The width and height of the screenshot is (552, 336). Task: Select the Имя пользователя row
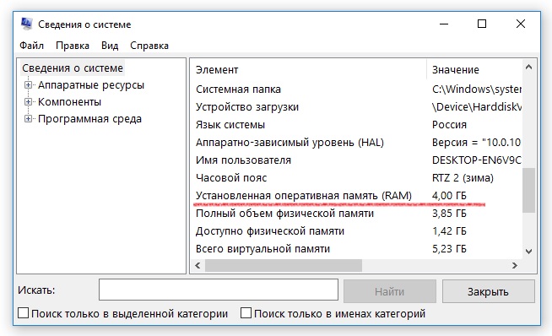357,160
